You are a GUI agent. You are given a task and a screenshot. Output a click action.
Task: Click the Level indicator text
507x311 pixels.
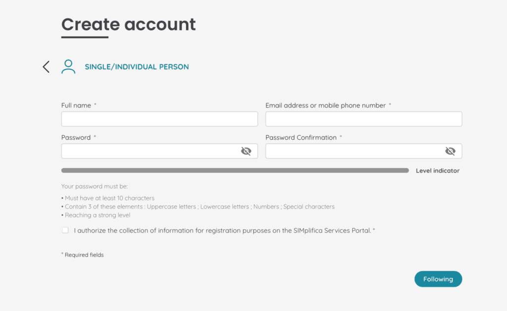[438, 171]
